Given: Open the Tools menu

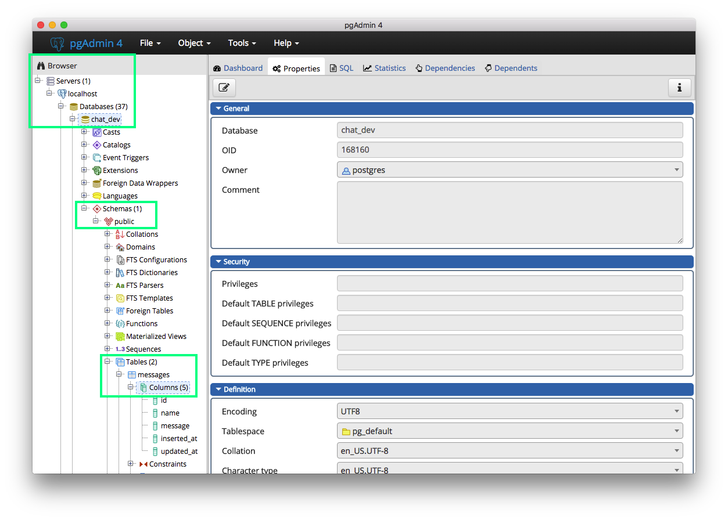Looking at the screenshot, I should [242, 43].
